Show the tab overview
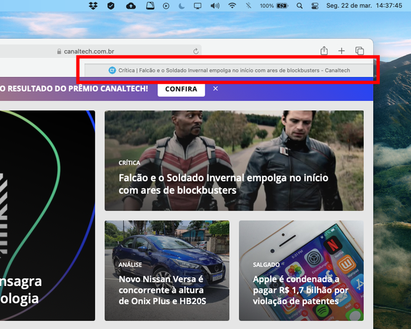 tap(359, 50)
